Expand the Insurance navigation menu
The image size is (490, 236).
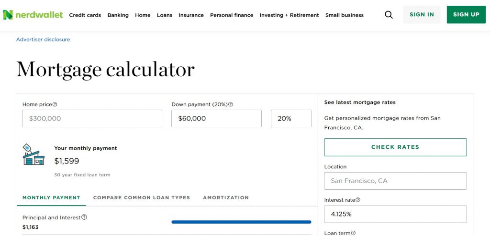pos(191,15)
